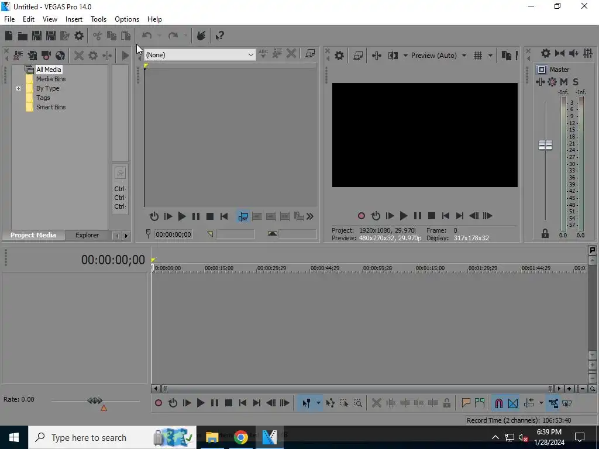Toggle split screen view in preview
The height and width of the screenshot is (449, 599).
click(x=393, y=56)
